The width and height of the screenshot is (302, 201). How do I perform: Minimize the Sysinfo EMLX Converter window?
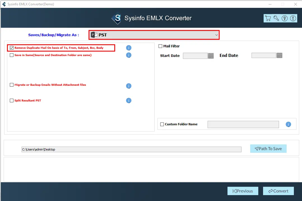270,4
